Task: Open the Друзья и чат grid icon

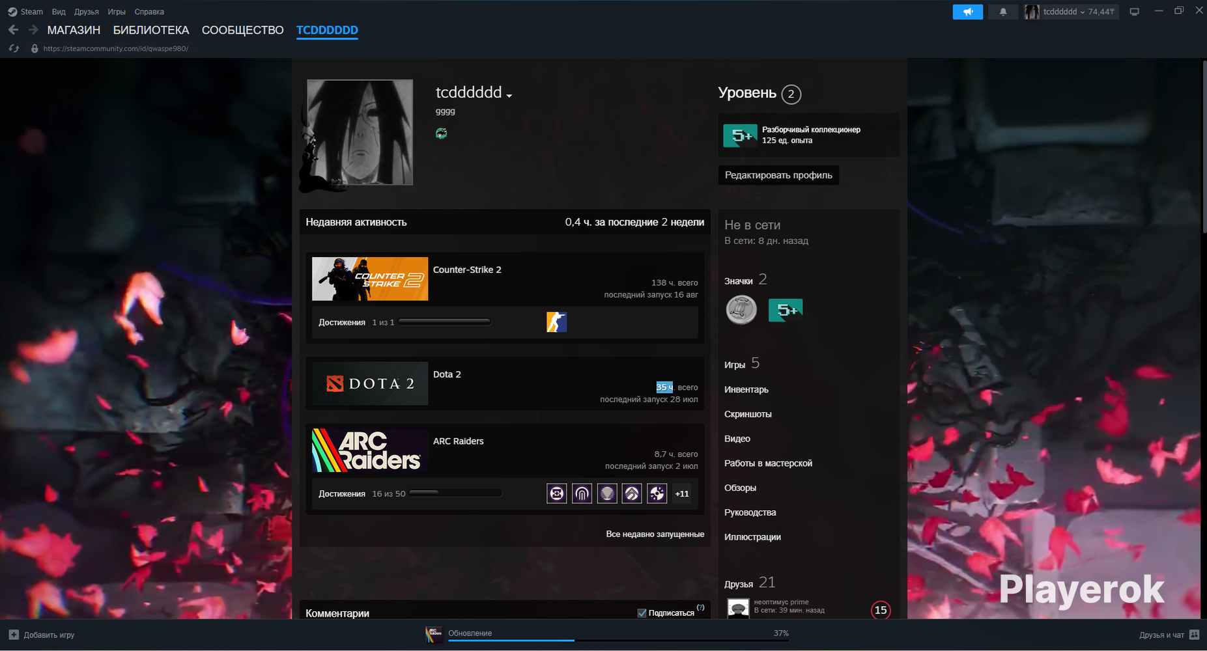Action: click(x=1194, y=635)
